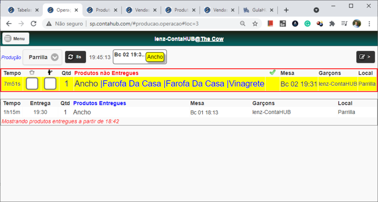Click the 8s refresh timer button
Screen dimensions: 378x202
(76, 57)
